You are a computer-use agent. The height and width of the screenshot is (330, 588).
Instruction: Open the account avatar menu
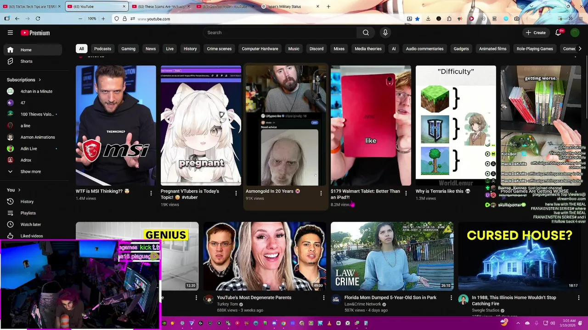(575, 33)
